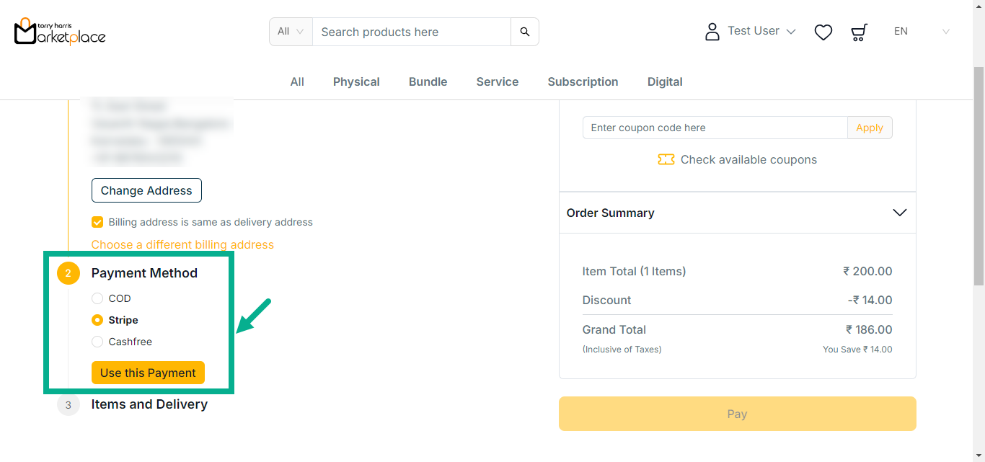This screenshot has width=985, height=462.
Task: Open the shopping cart icon
Action: tap(858, 32)
